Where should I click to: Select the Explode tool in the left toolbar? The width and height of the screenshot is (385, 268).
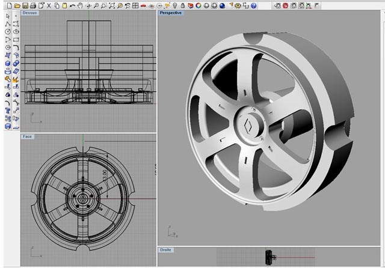(x=16, y=79)
